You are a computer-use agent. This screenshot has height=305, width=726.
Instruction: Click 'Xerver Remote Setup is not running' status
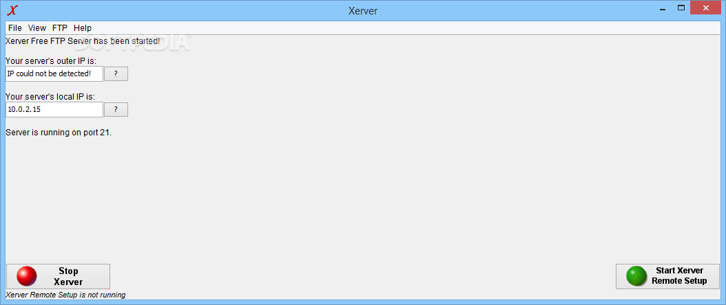coord(65,295)
